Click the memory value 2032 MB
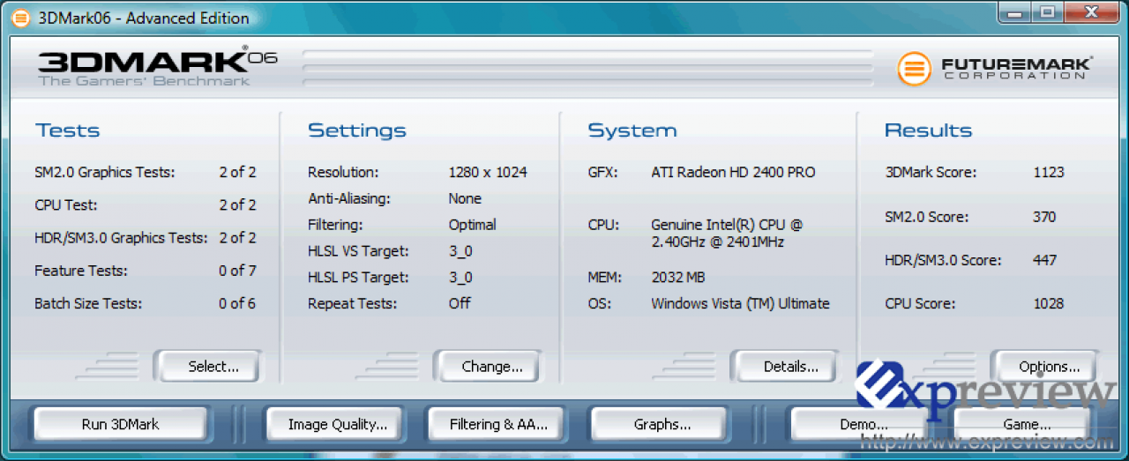The width and height of the screenshot is (1129, 461). point(677,278)
